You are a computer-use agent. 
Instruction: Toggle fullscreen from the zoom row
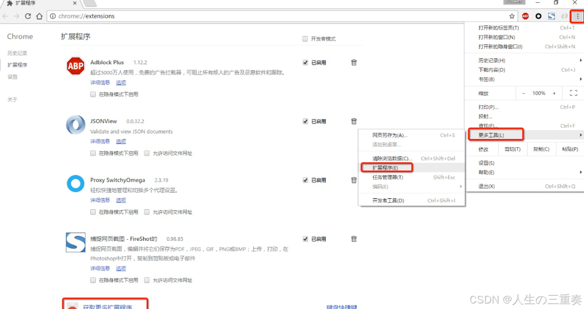[573, 93]
